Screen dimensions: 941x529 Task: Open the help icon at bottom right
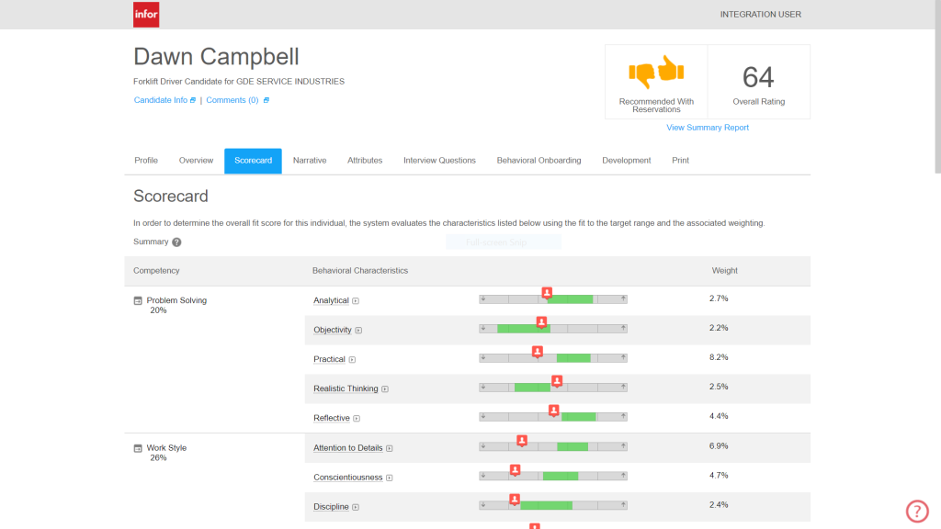coord(916,511)
